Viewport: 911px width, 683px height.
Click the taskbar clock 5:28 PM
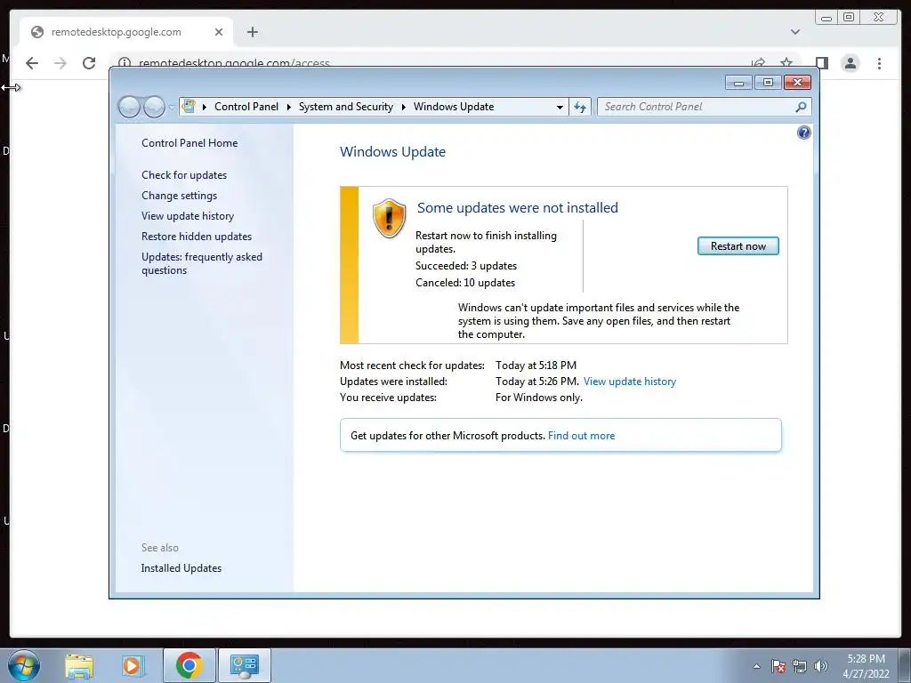(866, 659)
